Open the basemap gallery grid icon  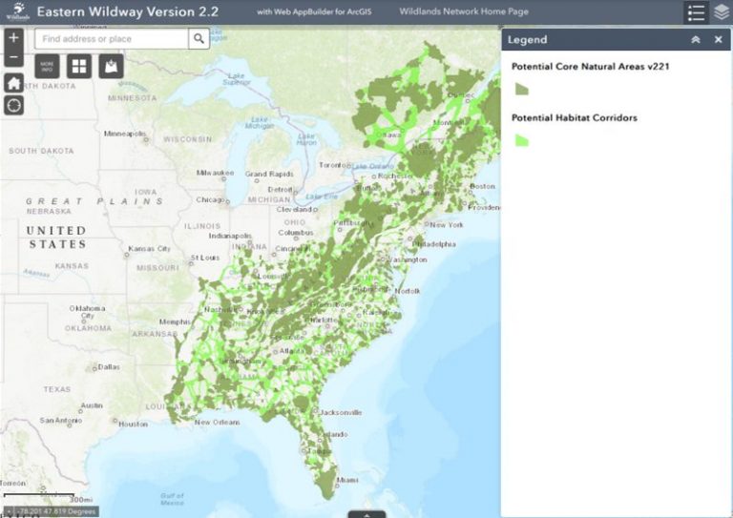pyautogui.click(x=79, y=66)
